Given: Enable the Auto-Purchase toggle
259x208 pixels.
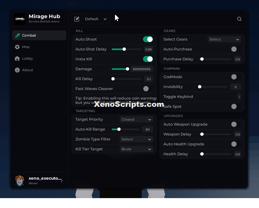Looking at the screenshot, I should [236, 49].
